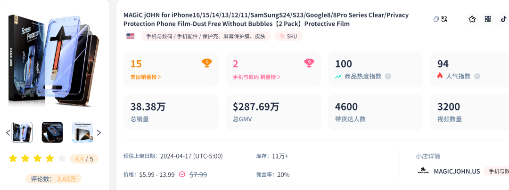Image resolution: width=509 pixels, height=190 pixels.
Task: Show next product thumbnails arrow
Action: coord(99,132)
